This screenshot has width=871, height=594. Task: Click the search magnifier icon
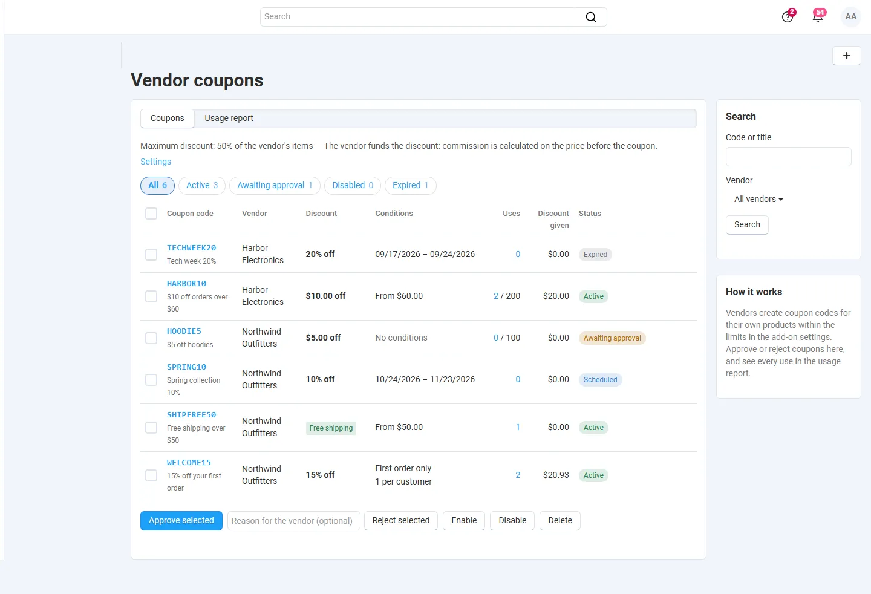[x=591, y=17]
